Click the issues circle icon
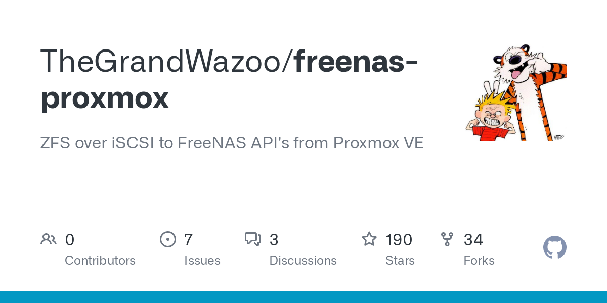Screen dimensions: 607x303 tap(167, 239)
